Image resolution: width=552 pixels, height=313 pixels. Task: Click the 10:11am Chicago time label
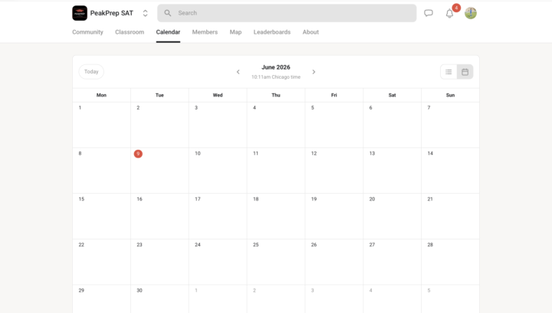coord(276,77)
